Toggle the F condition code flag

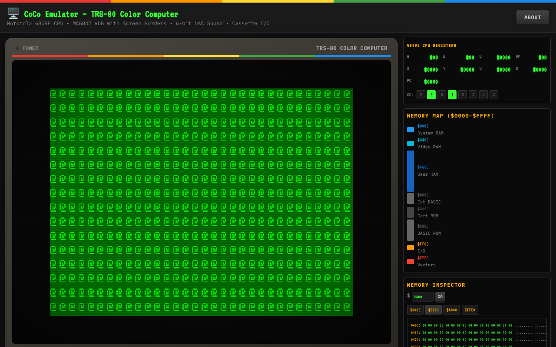coord(431,95)
